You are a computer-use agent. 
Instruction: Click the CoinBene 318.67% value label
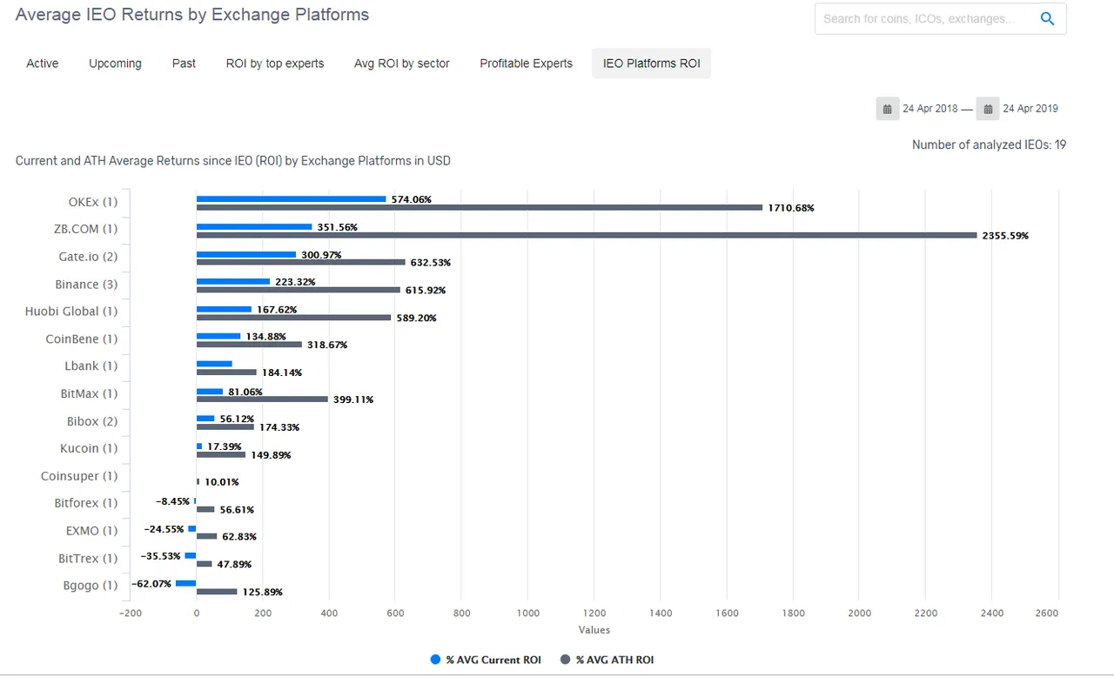pyautogui.click(x=327, y=346)
